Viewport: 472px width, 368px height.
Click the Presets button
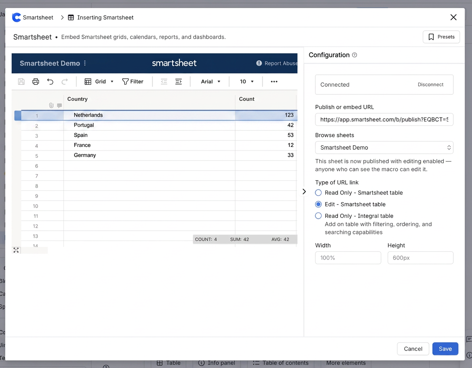click(x=441, y=37)
